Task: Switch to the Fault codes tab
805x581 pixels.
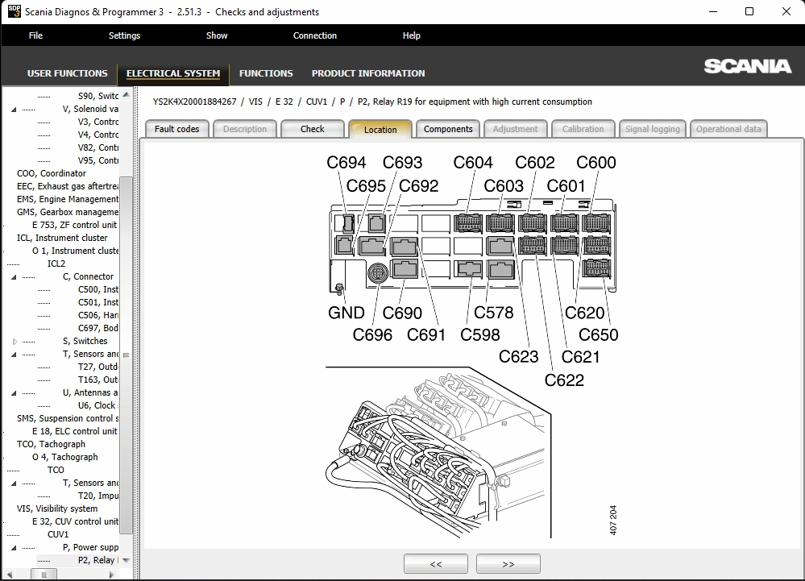Action: (177, 129)
